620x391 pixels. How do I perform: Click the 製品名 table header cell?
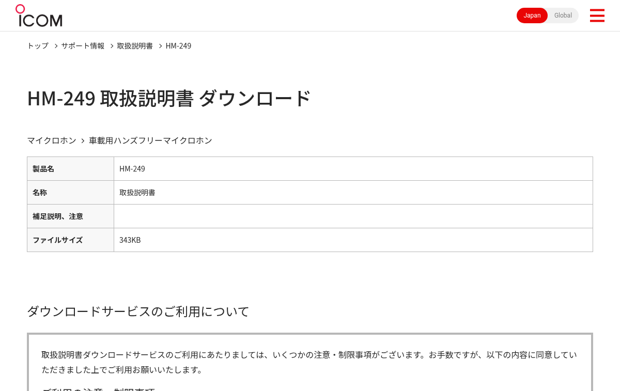tap(70, 169)
